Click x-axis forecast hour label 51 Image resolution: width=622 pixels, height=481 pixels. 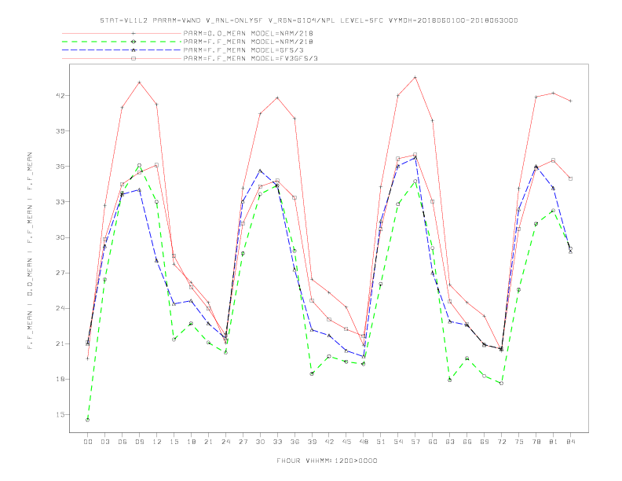coord(381,442)
